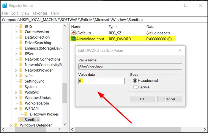This screenshot has width=208, height=133.
Task: Click Cancel in Edit DWORD dialog
Action: click(x=170, y=99)
